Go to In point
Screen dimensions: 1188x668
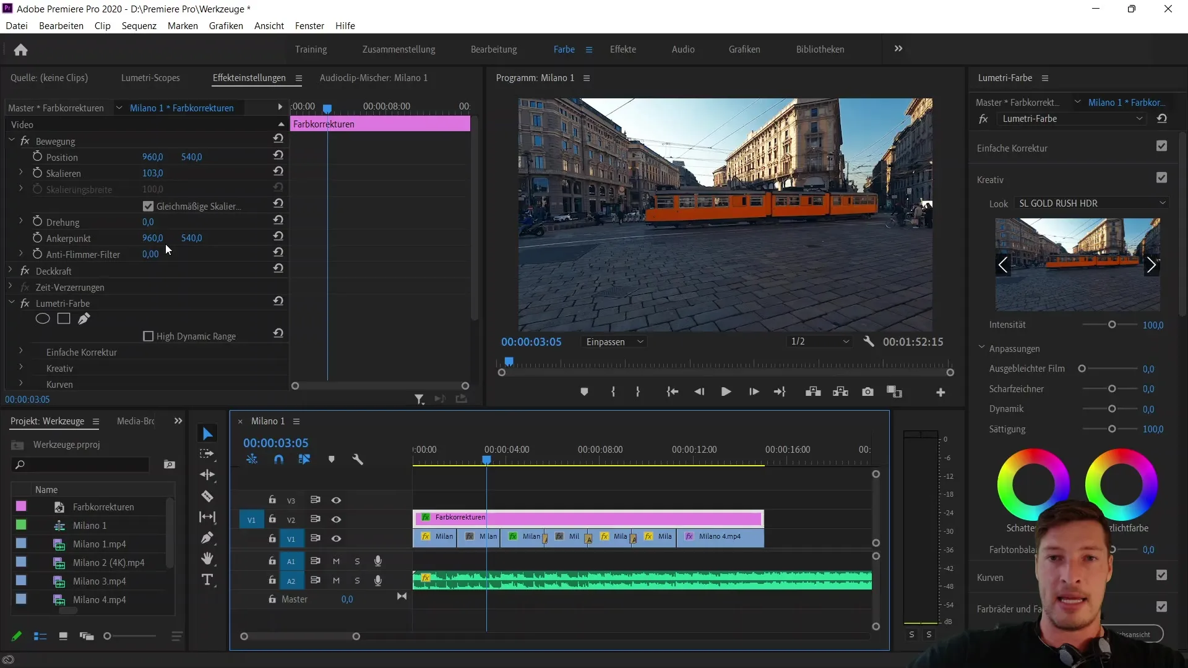[672, 392]
